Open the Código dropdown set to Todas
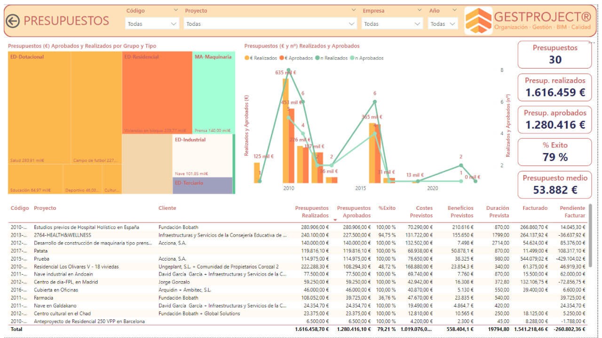The height and width of the screenshot is (338, 602). [152, 23]
